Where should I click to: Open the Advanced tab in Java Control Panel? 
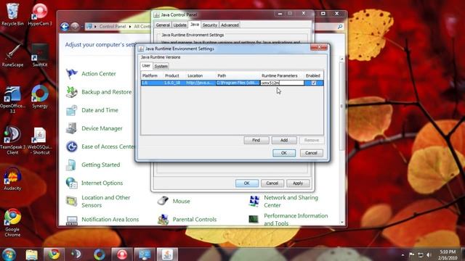[230, 25]
